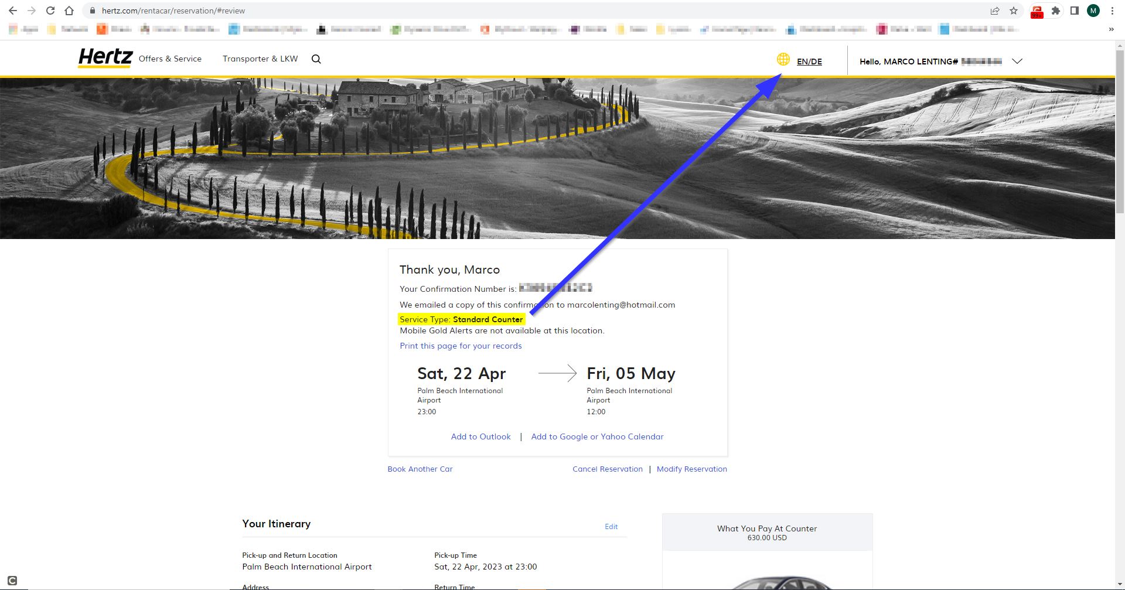
Task: Go to browser home page icon
Action: [69, 11]
